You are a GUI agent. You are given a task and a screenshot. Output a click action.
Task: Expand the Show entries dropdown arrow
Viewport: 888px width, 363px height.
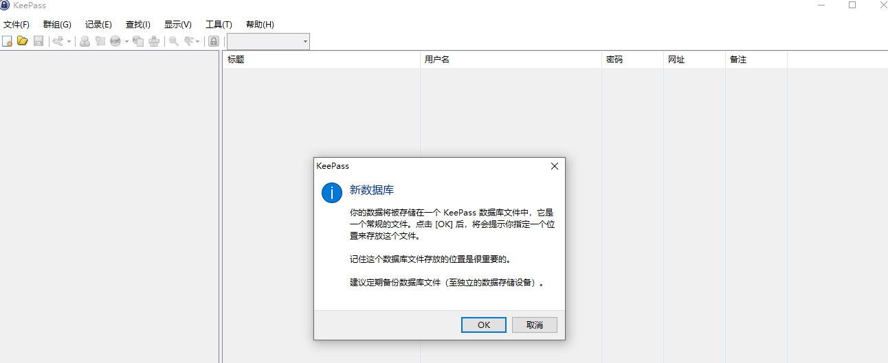(198, 42)
